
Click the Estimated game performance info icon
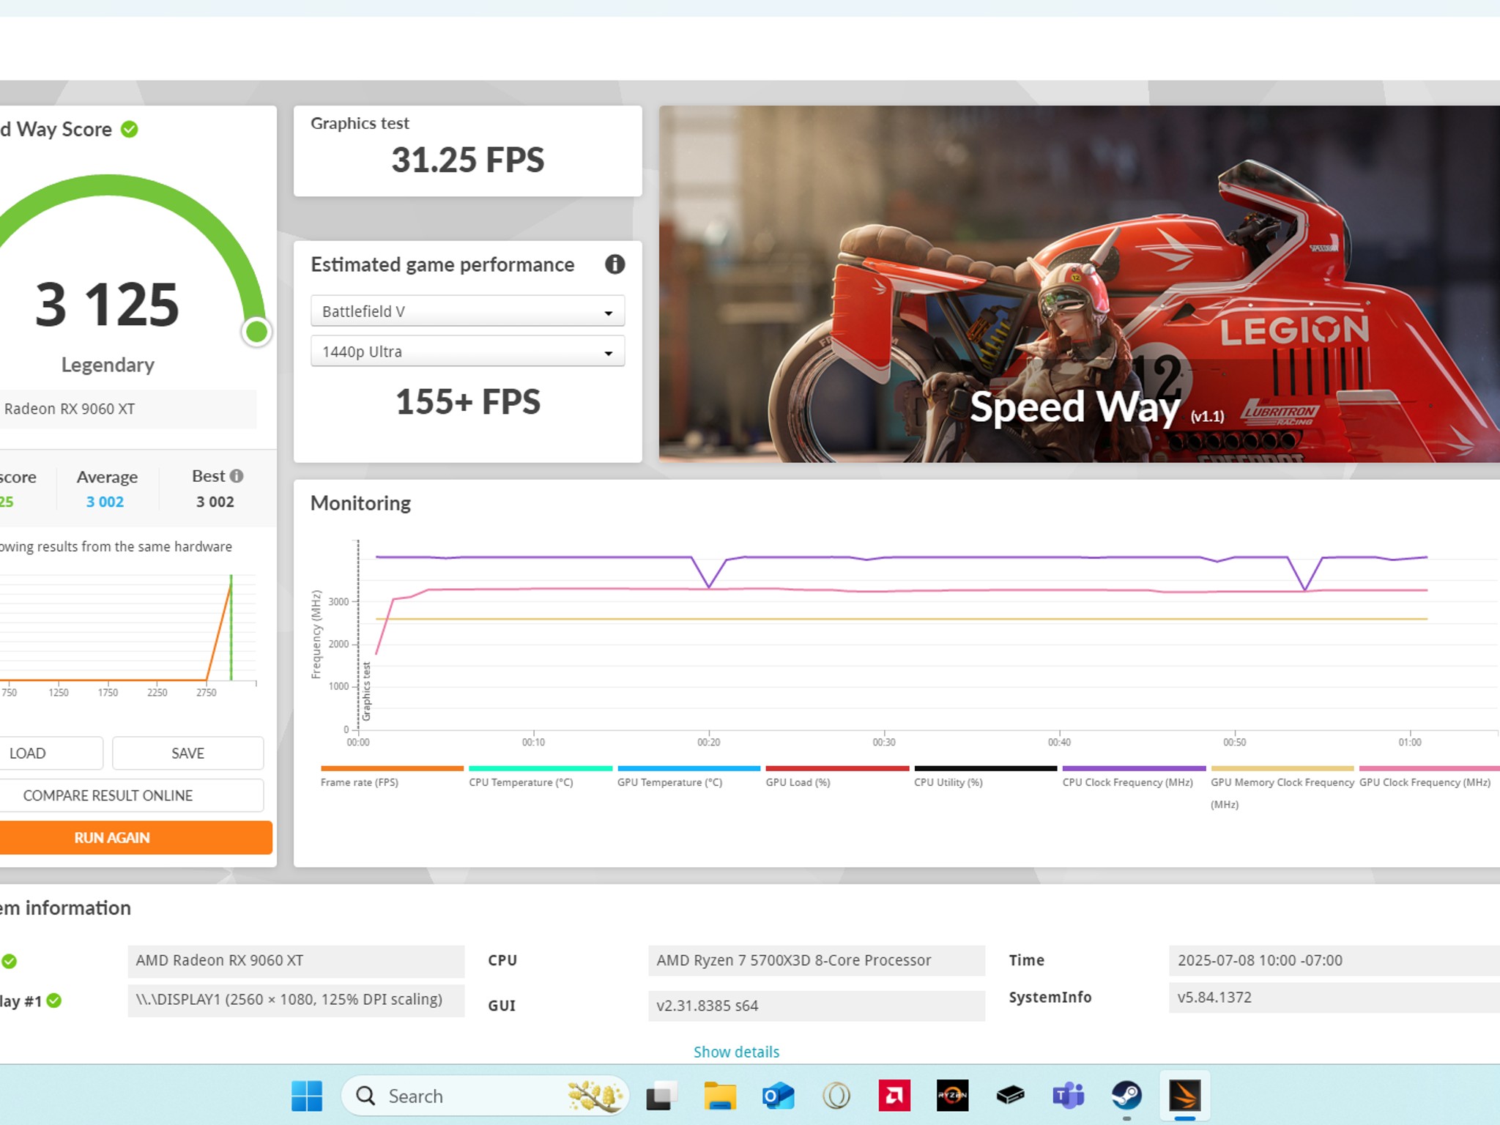click(x=615, y=264)
